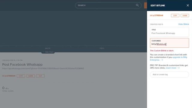The height and width of the screenshot is (108, 192).
Task: Click the 'This Custom Bitlink is taken.' message
Action: pyautogui.click(x=162, y=51)
